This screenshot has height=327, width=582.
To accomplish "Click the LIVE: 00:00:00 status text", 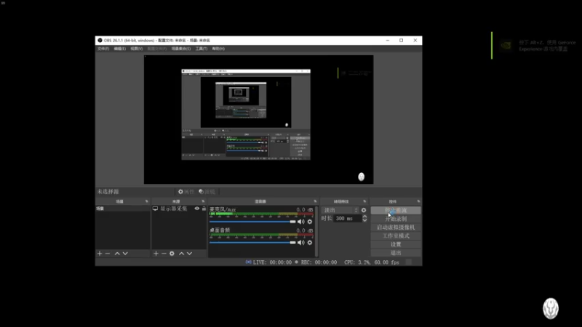I will click(272, 262).
